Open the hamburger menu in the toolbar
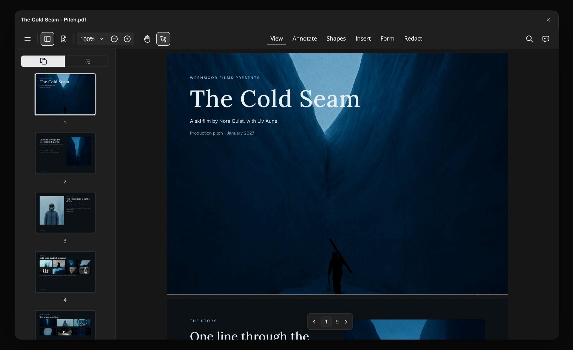This screenshot has height=350, width=573. tap(27, 39)
